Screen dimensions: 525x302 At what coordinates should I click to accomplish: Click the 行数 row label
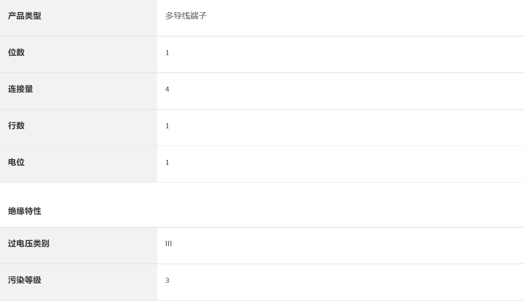coord(16,126)
